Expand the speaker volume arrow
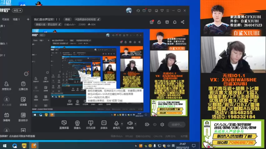 (x=135, y=124)
